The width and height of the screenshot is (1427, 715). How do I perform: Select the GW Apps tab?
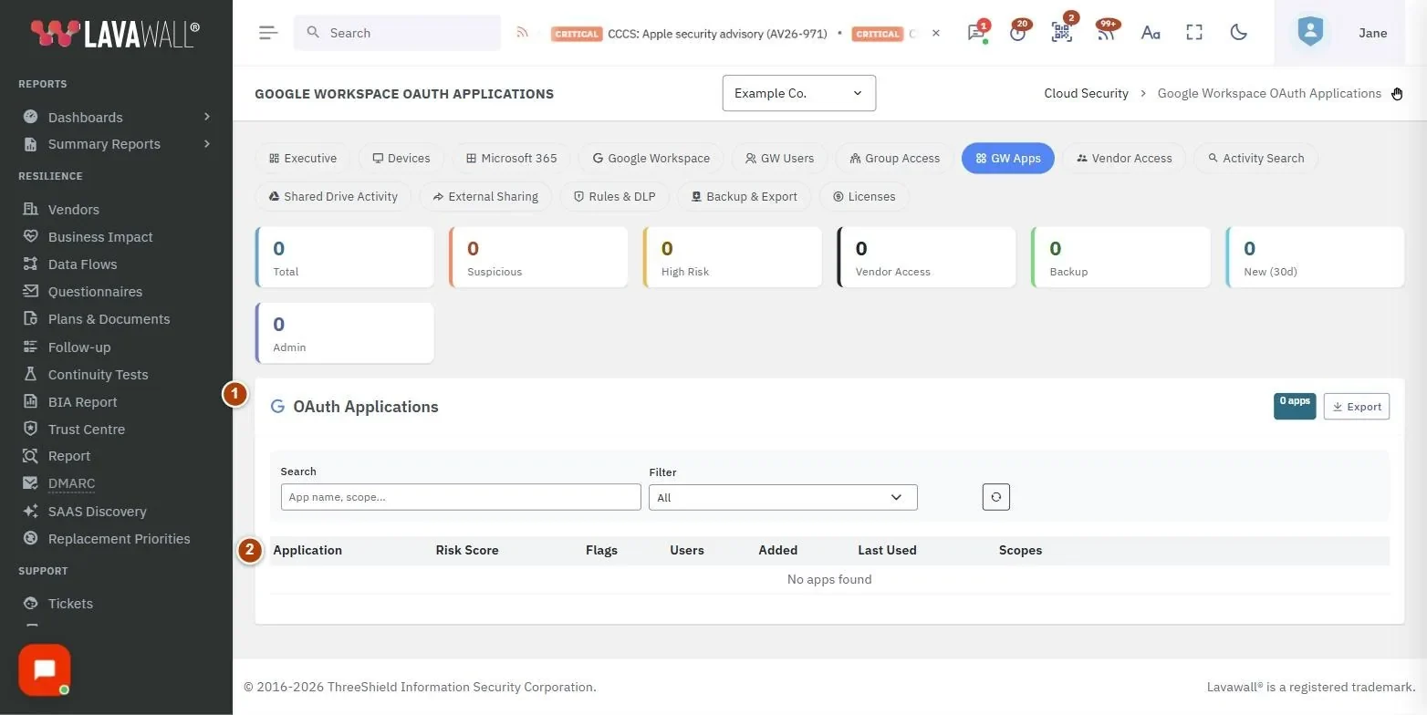[x=1008, y=158]
